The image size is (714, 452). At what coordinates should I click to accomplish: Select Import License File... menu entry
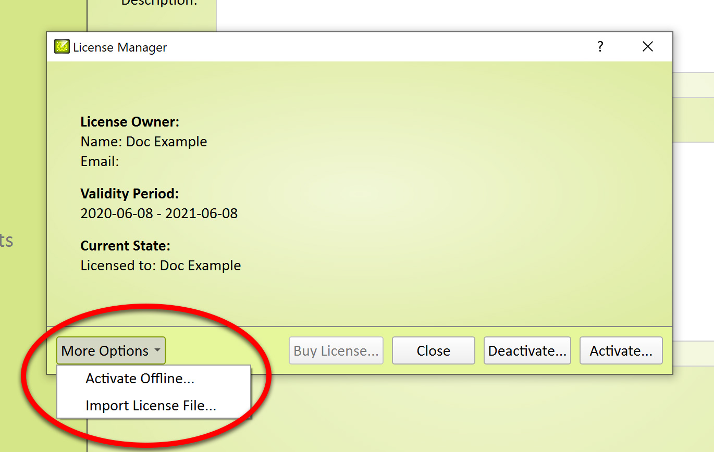coord(151,406)
